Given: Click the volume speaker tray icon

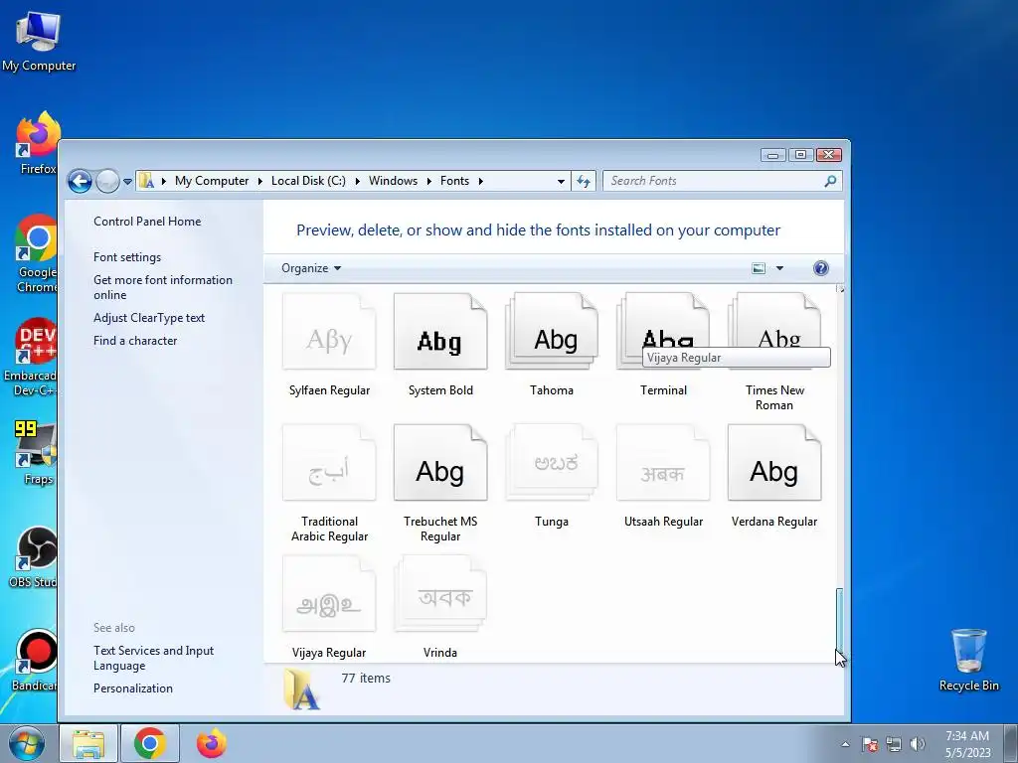Looking at the screenshot, I should [x=918, y=744].
